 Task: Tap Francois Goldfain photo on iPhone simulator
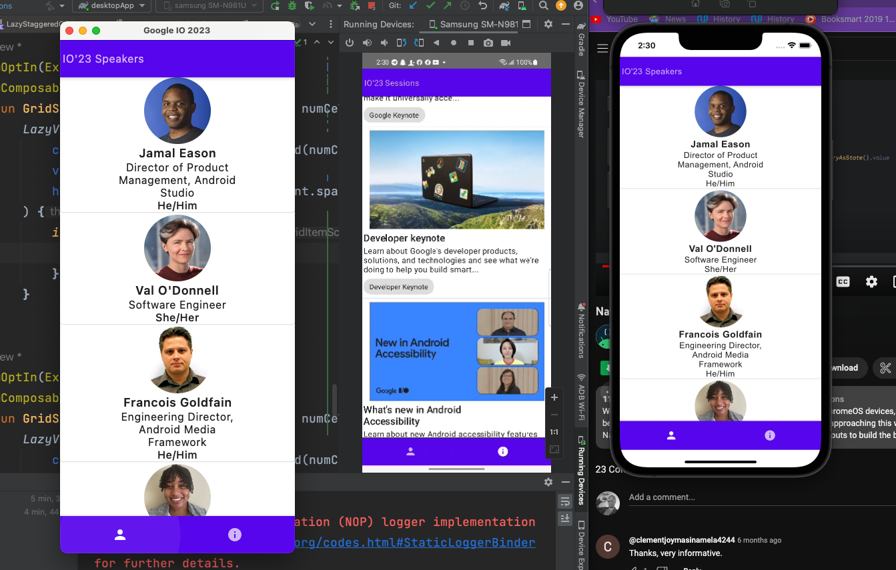(x=721, y=302)
